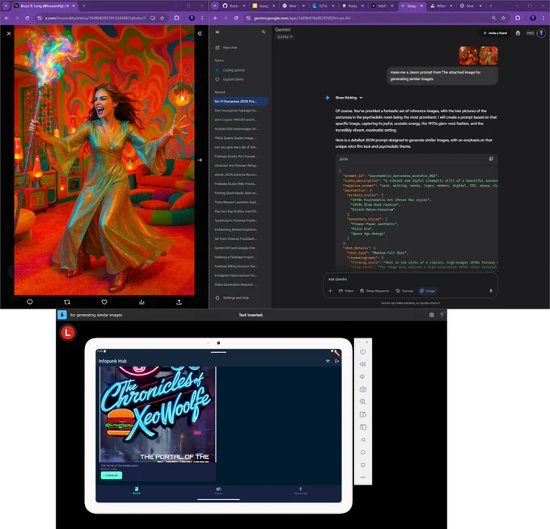This screenshot has height=529, width=550.
Task: Tap the emulator Overview square
Action: click(x=362, y=465)
